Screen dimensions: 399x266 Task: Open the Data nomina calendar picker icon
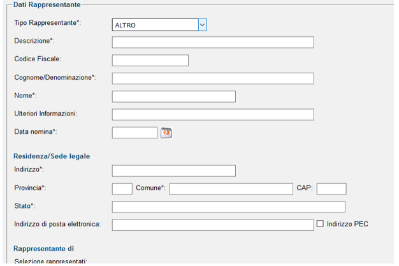pyautogui.click(x=166, y=133)
